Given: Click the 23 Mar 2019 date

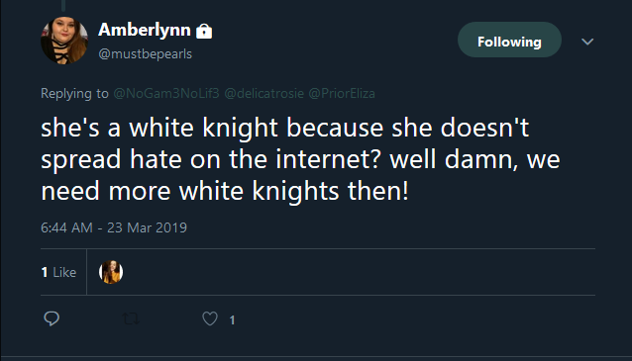Looking at the screenshot, I should 148,227.
